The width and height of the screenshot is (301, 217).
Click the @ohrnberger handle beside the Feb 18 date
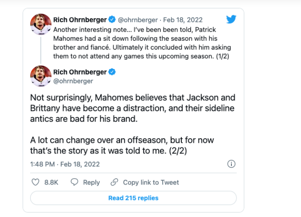(x=138, y=20)
